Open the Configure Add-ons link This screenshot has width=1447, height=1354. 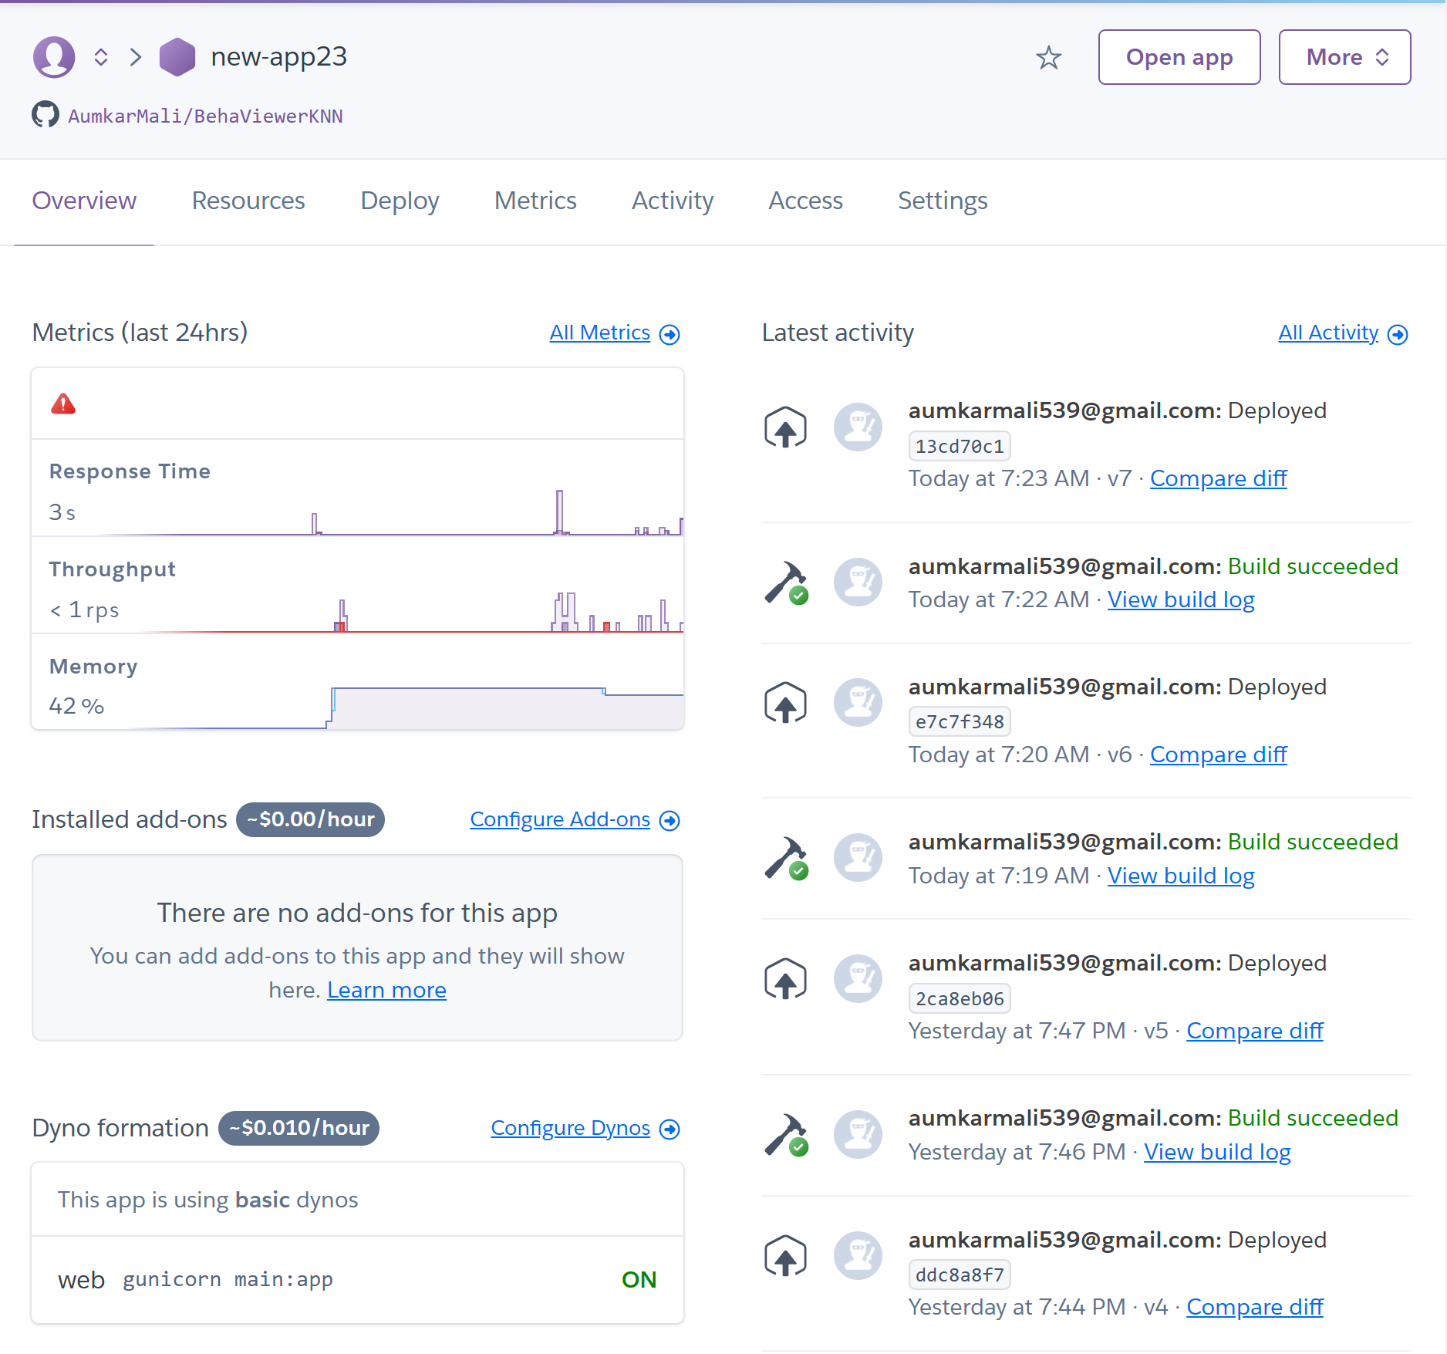click(560, 819)
